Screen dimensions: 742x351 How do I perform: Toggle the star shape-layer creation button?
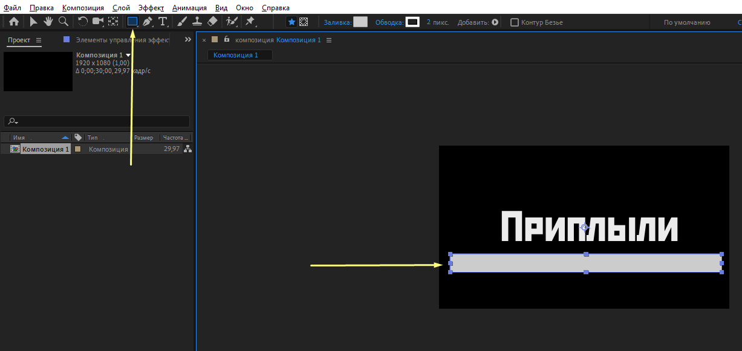point(291,22)
